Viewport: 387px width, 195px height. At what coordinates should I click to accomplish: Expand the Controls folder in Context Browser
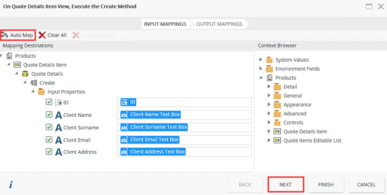(269, 122)
